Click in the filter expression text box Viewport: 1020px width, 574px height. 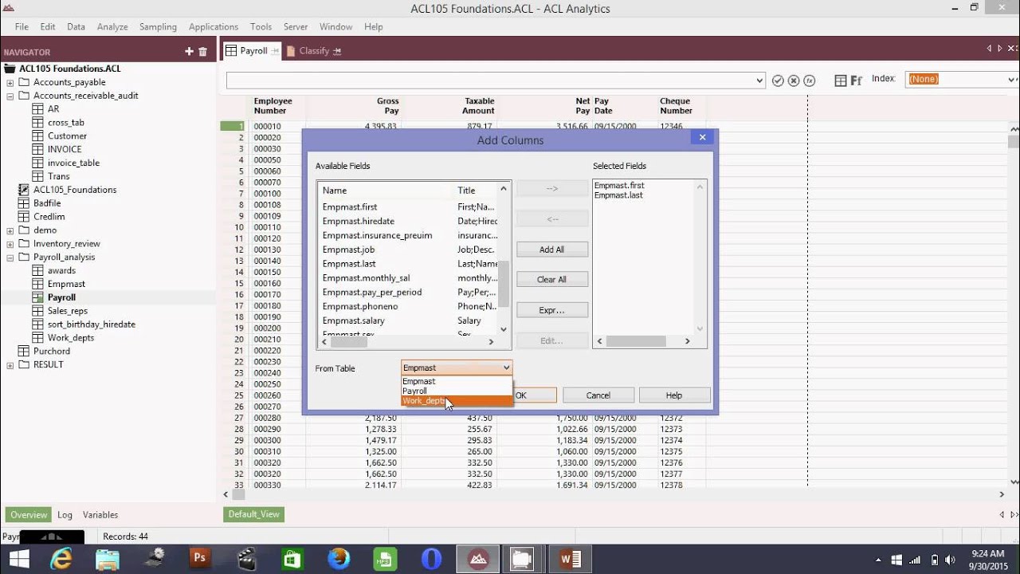[491, 81]
